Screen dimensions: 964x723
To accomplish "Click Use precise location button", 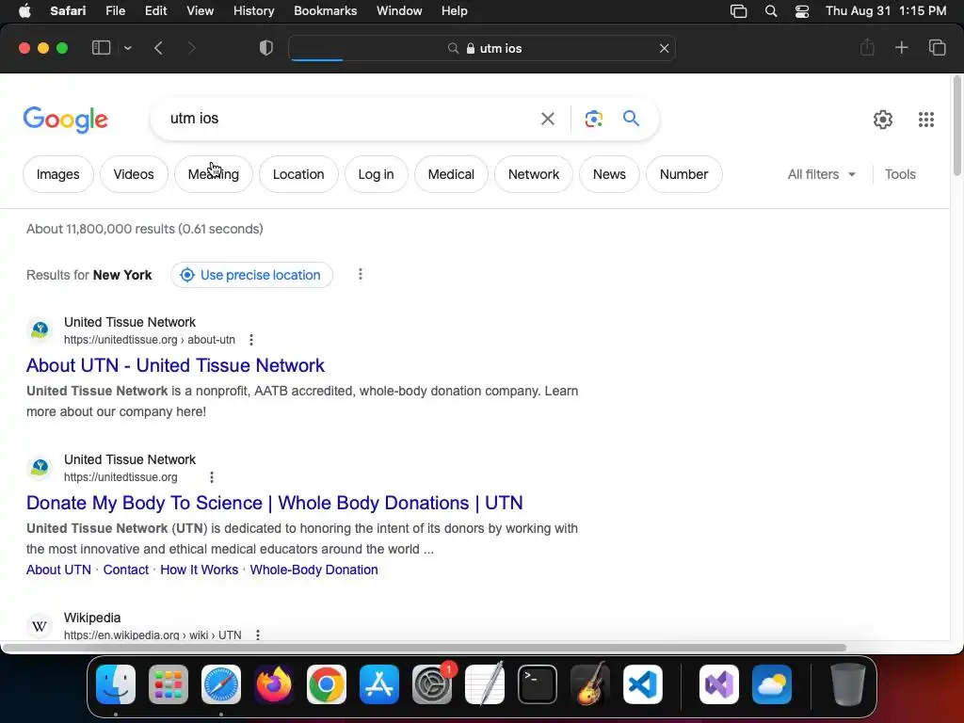I will coord(251,275).
